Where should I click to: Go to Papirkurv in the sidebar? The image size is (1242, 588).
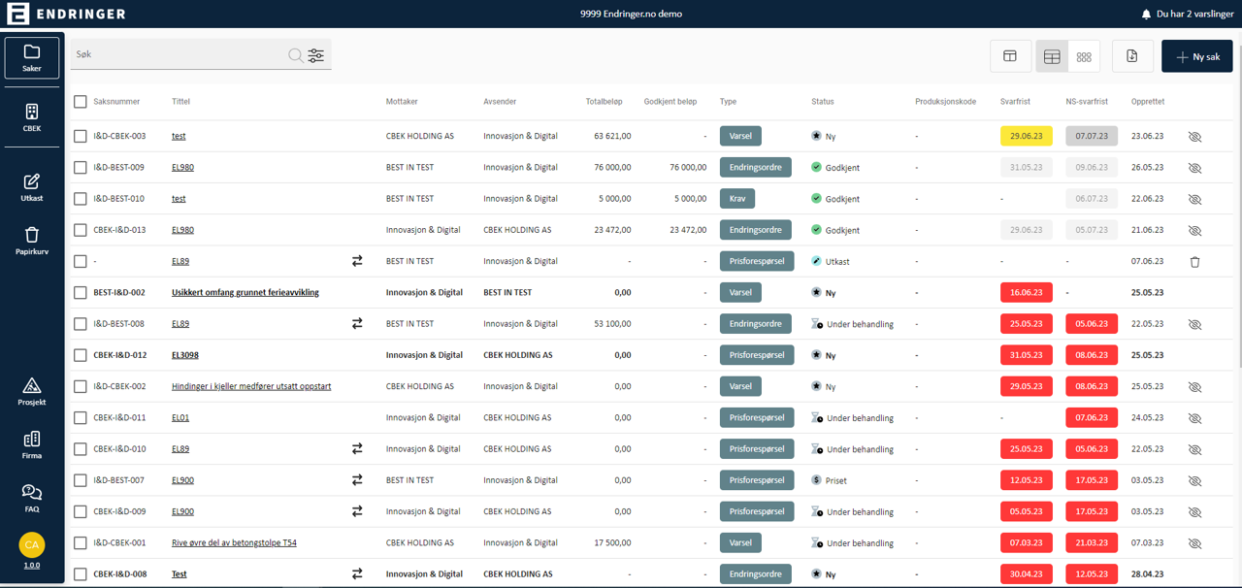tap(32, 241)
